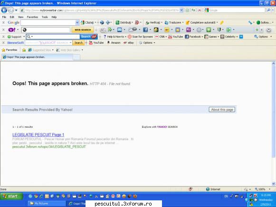Open the Games toolbar dropdown
276x207 pixels.
tap(211, 37)
